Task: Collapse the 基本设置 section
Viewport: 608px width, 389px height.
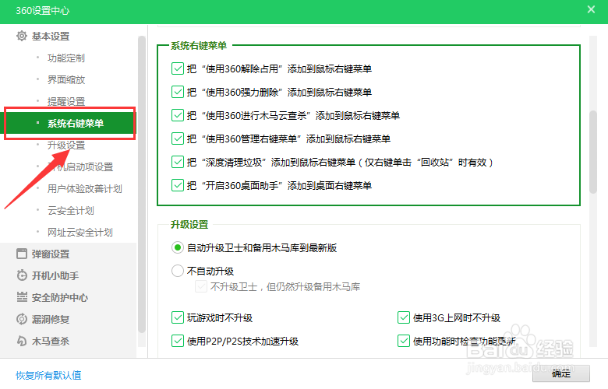Action: pyautogui.click(x=51, y=37)
